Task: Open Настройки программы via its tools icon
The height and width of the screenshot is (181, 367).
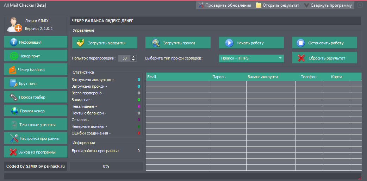Action: click(14, 138)
